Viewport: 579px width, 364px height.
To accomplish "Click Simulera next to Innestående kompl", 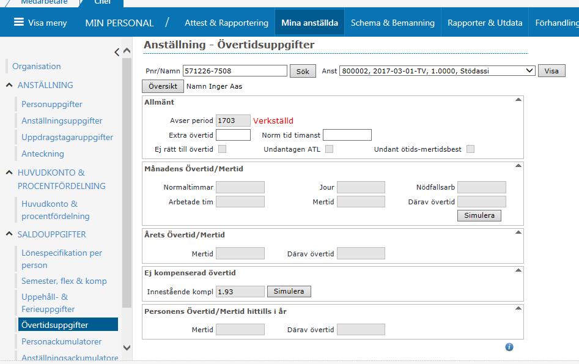I will click(x=289, y=291).
